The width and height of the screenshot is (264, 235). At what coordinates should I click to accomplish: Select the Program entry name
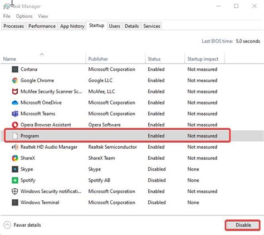(30, 136)
